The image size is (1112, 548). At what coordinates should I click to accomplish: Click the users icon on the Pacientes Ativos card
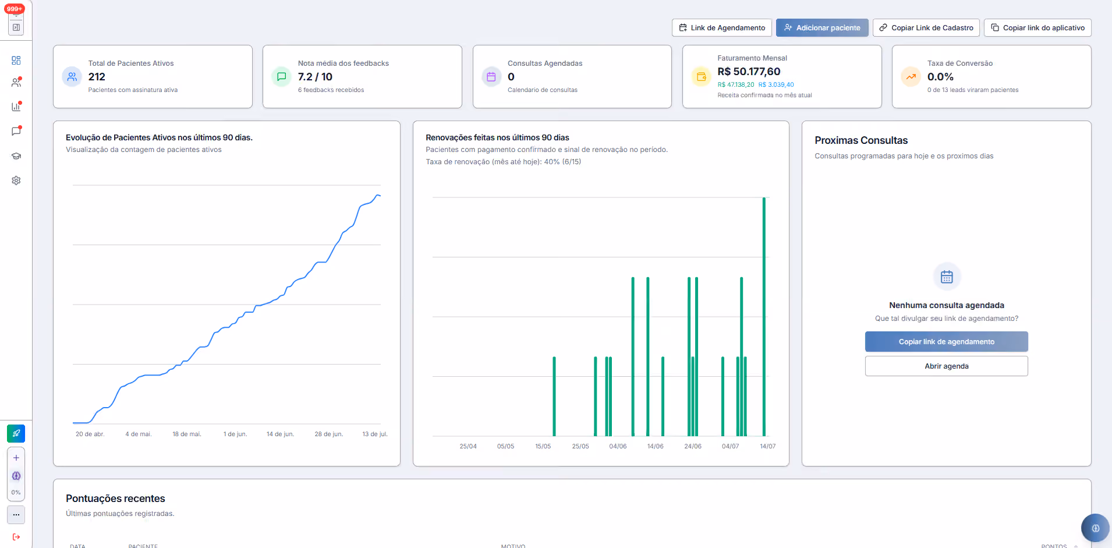pyautogui.click(x=72, y=76)
